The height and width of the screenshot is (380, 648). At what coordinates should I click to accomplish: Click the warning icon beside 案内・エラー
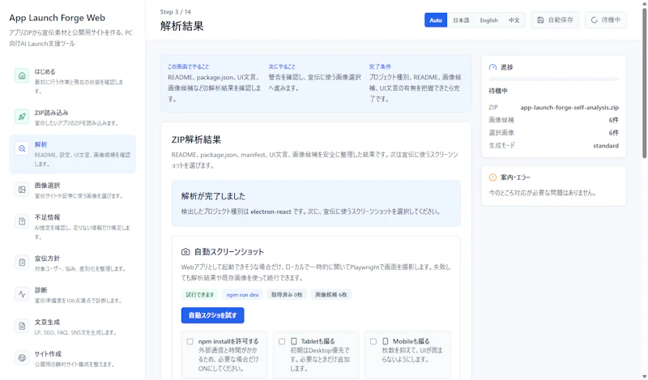[492, 177]
